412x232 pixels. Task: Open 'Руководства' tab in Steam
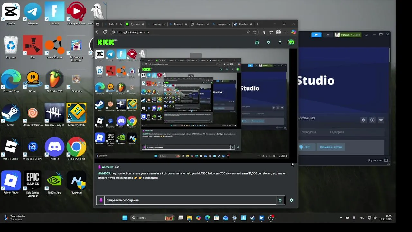coord(308,132)
